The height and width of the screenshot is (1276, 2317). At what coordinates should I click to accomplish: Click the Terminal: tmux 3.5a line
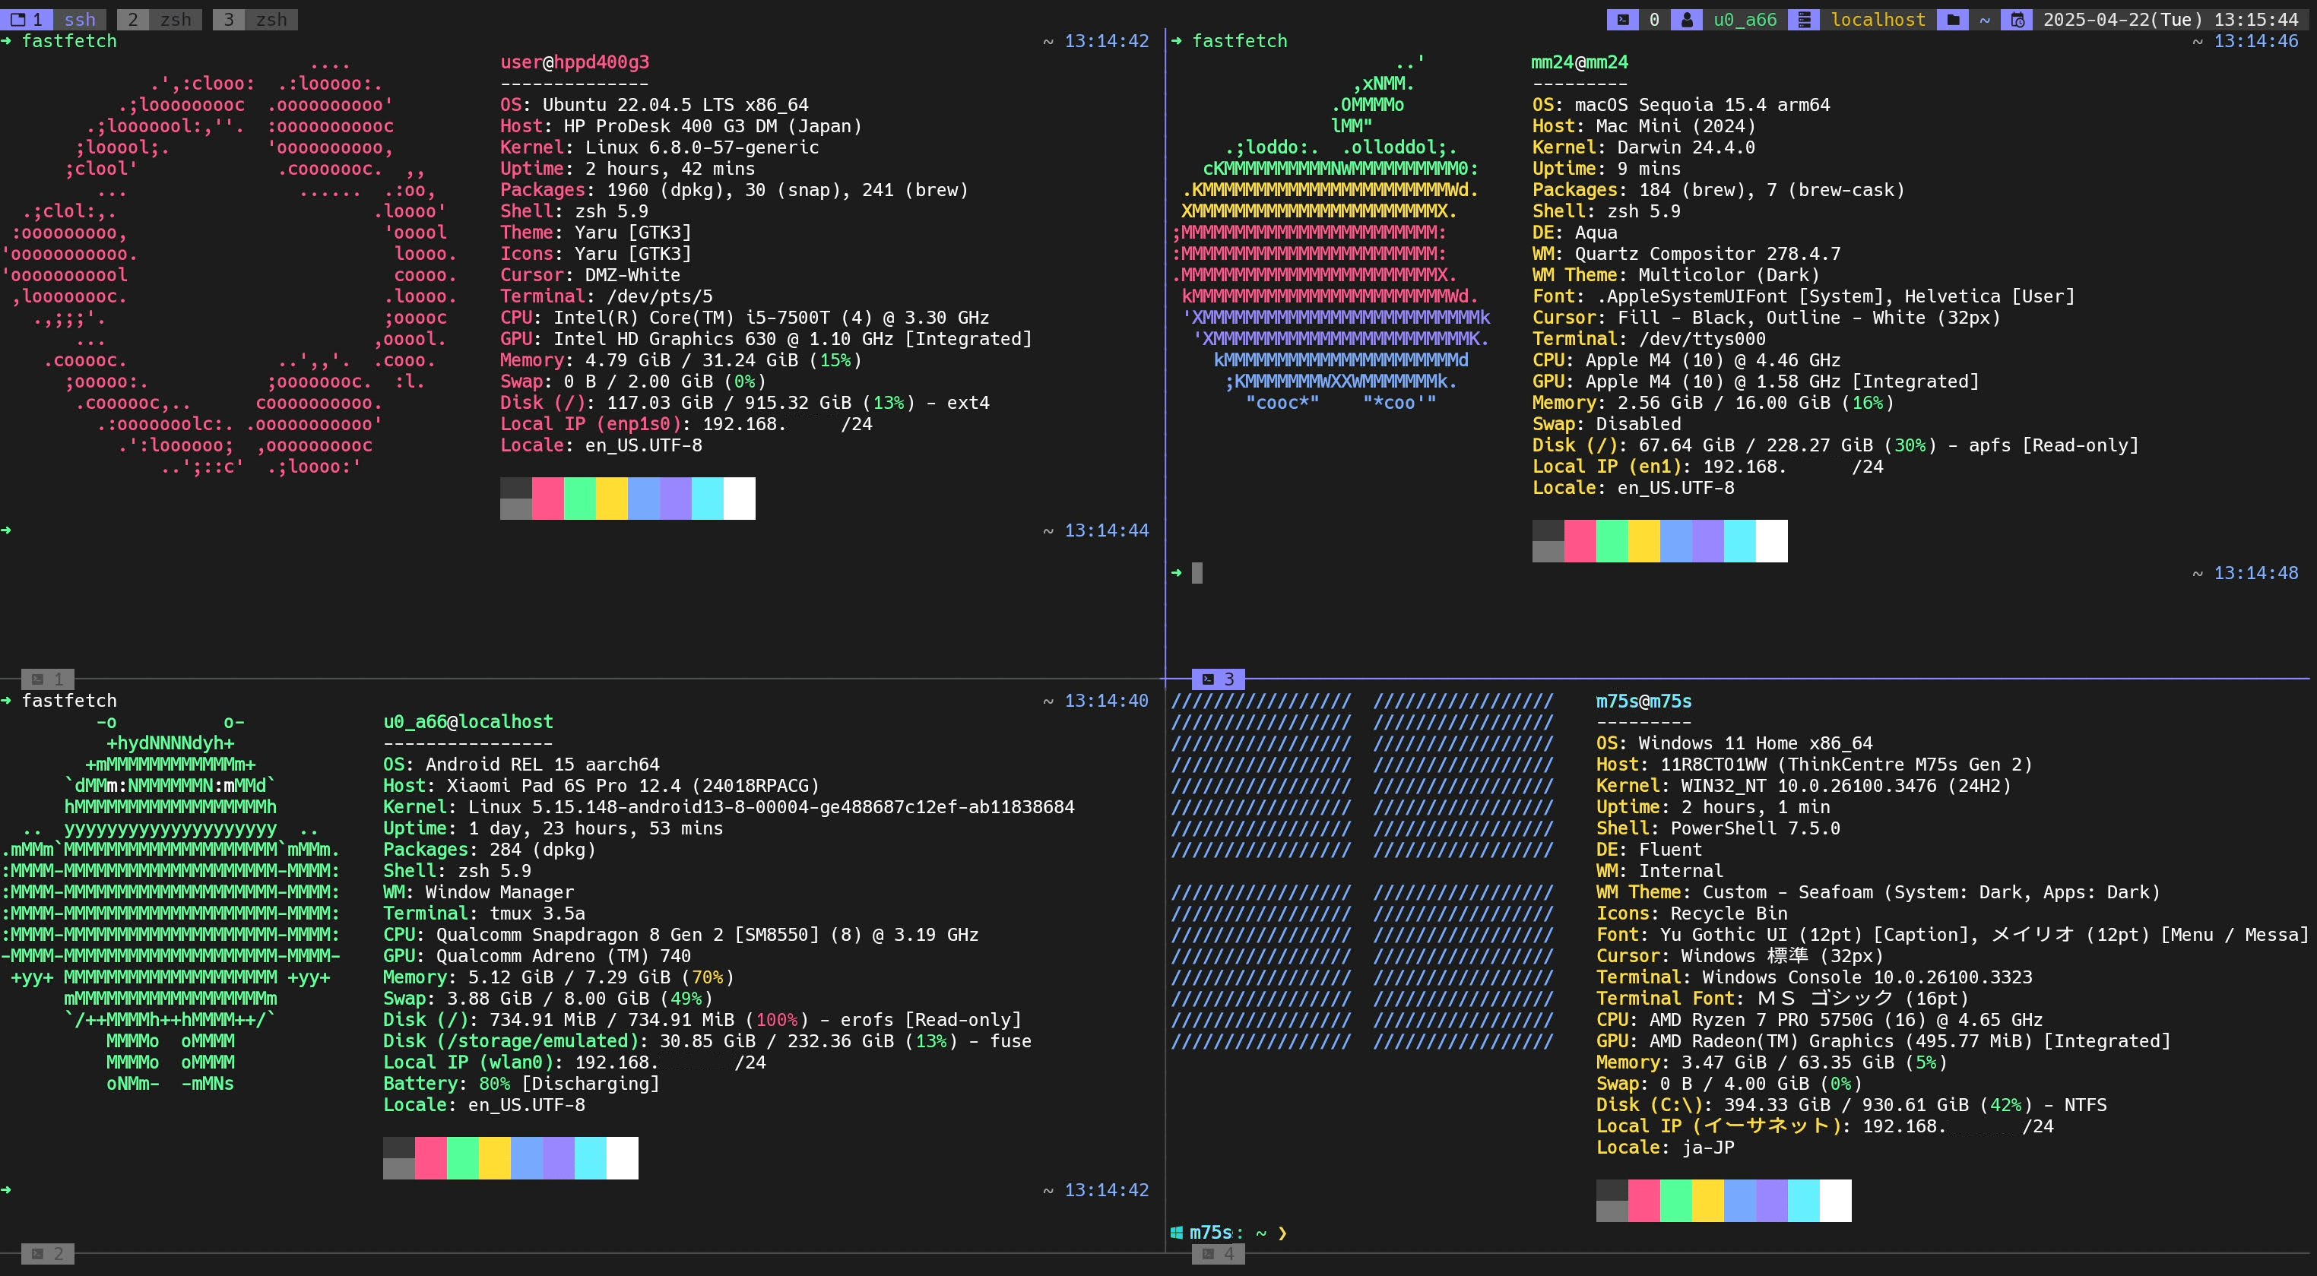484,913
